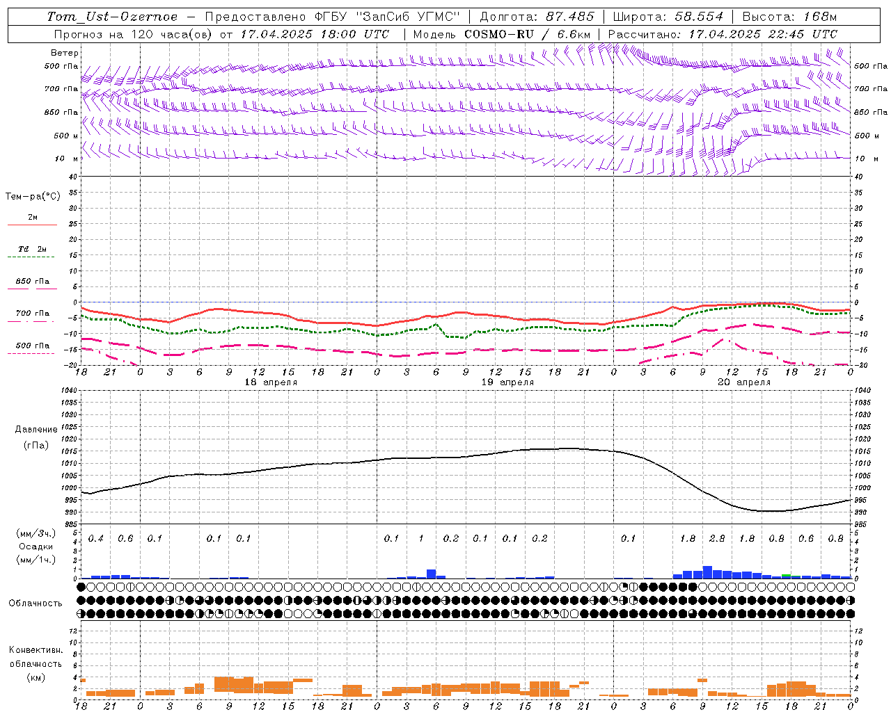Click the dashed line sample under Td 2м

pos(31,257)
